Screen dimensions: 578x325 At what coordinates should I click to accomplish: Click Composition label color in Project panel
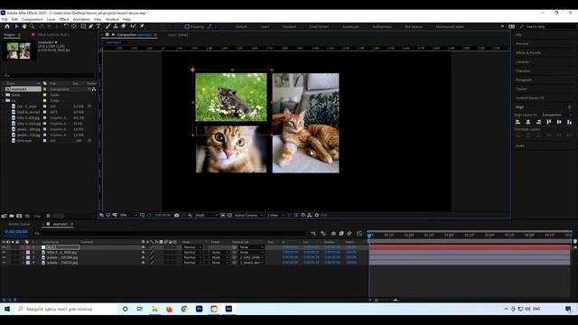(x=45, y=89)
